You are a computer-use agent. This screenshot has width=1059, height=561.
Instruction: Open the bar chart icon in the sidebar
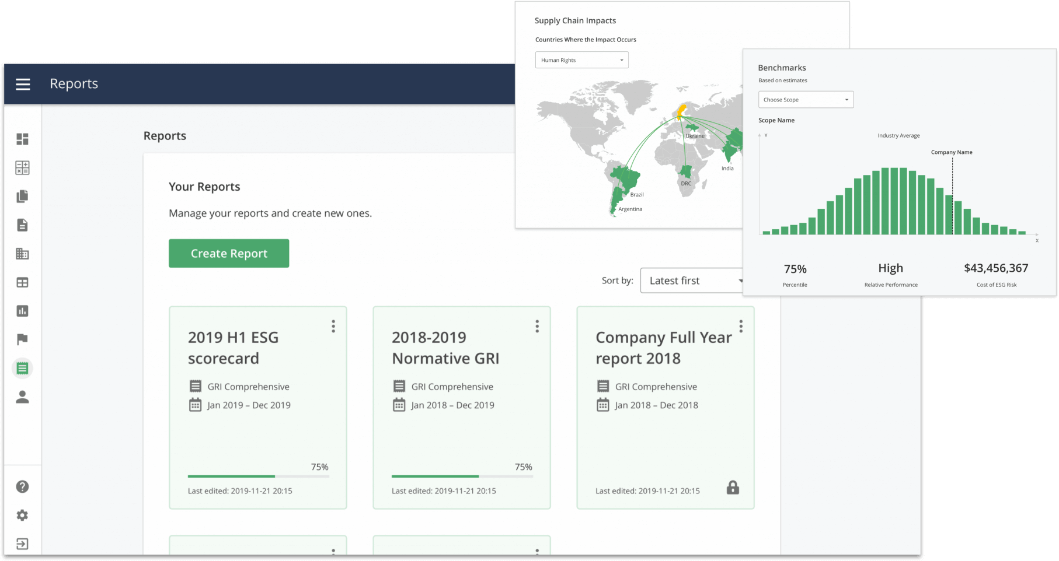(22, 311)
